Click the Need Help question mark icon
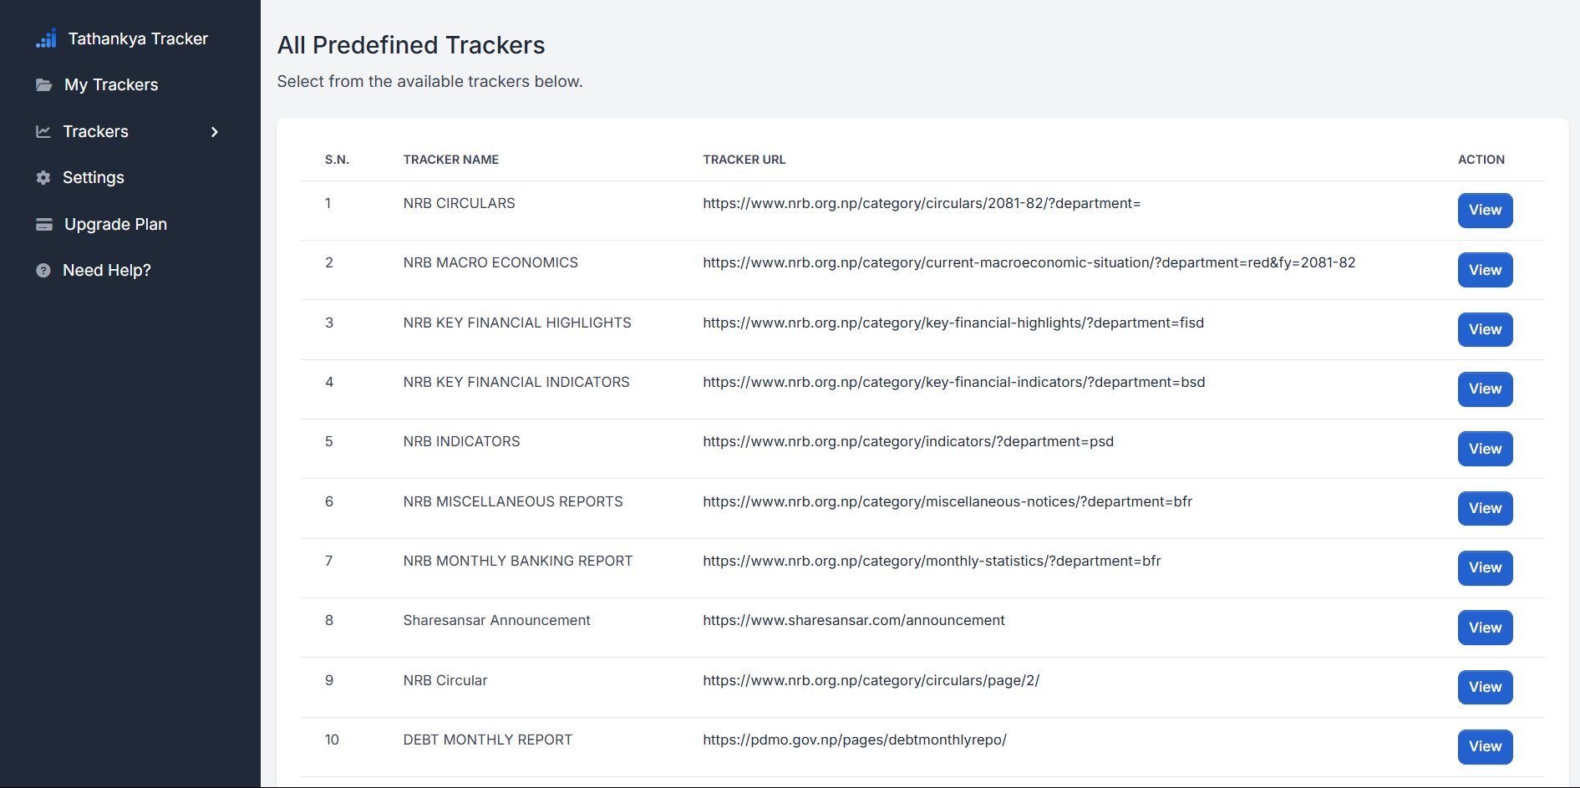 pos(43,270)
